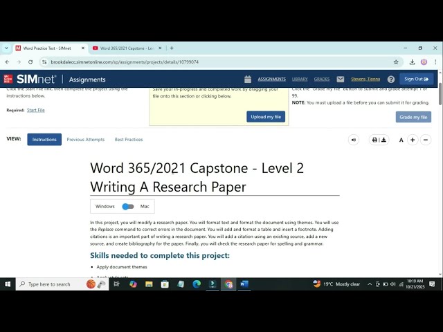This screenshot has height=332, width=443.
Task: Open the help question mark icon
Action: [391, 80]
